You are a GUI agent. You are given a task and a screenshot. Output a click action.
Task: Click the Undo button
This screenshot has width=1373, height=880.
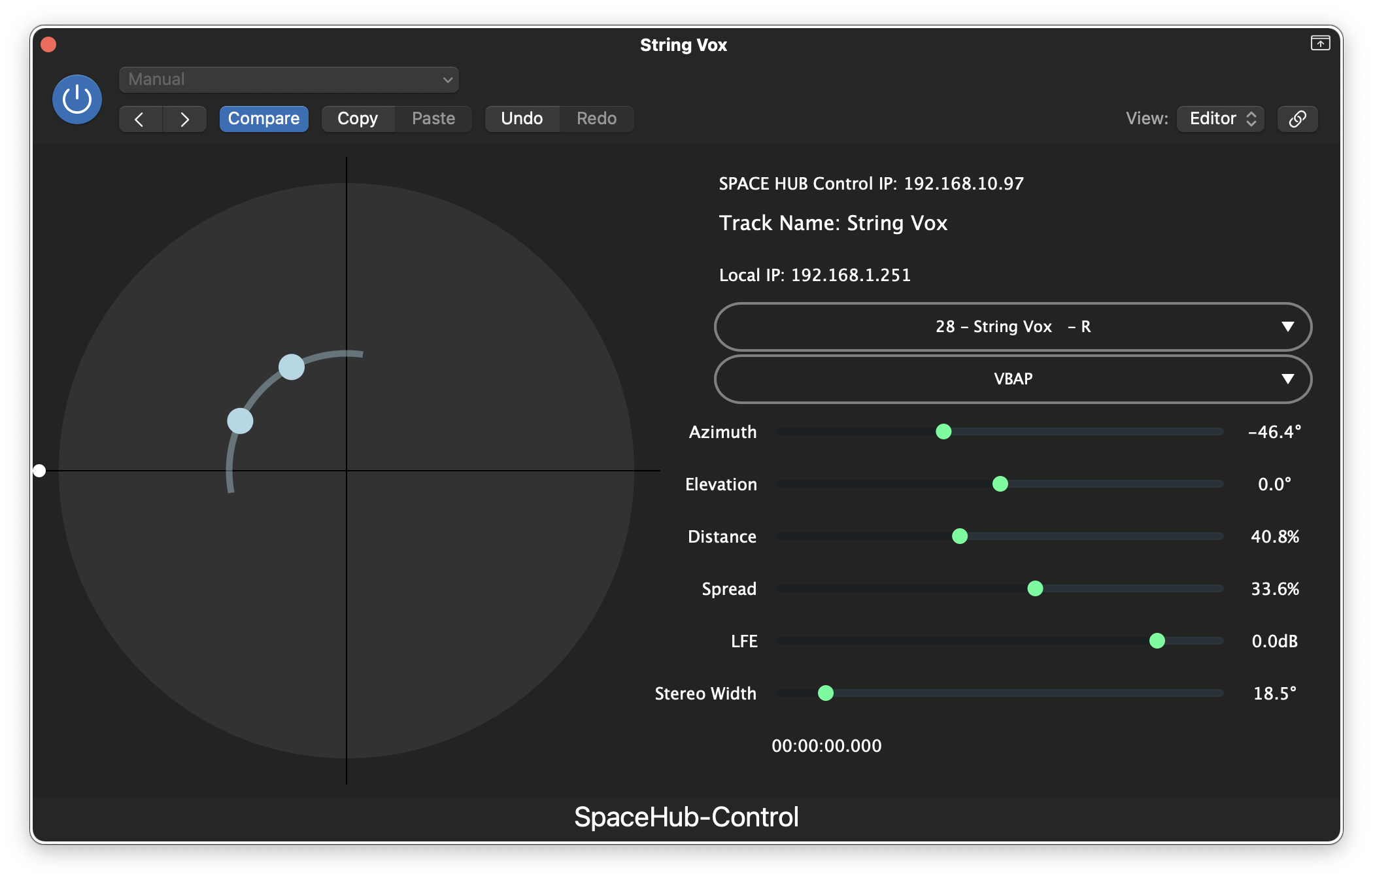coord(522,118)
